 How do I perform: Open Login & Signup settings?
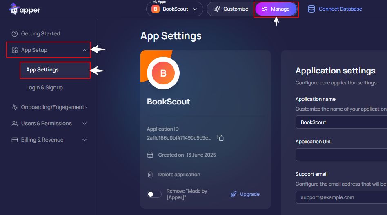44,88
